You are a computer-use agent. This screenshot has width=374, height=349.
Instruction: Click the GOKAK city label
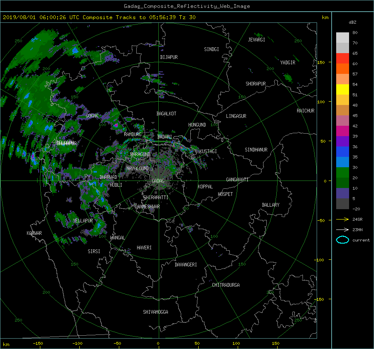point(92,116)
